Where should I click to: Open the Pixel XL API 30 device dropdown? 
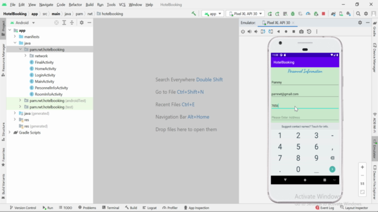pos(245,14)
